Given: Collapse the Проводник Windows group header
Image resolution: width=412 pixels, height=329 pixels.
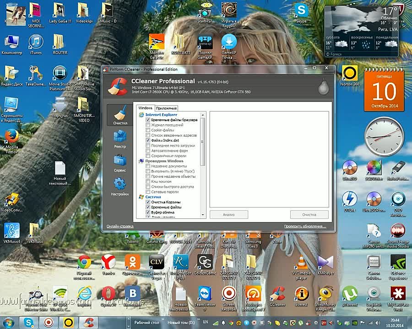Looking at the screenshot, I should coord(164,161).
